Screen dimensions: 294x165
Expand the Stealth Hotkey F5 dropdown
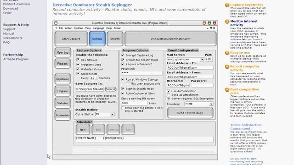(112, 114)
